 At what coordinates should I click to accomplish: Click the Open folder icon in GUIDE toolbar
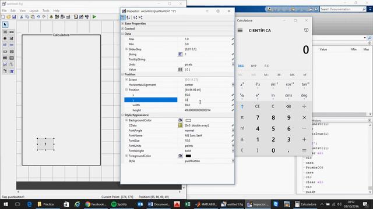[x=9, y=17]
